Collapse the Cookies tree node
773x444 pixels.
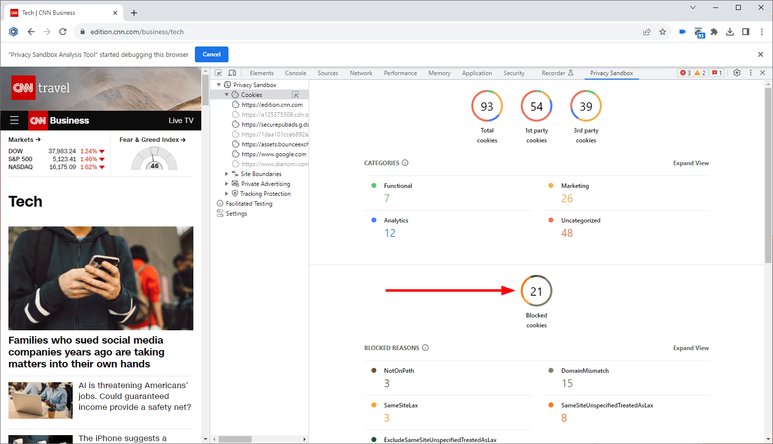point(227,94)
